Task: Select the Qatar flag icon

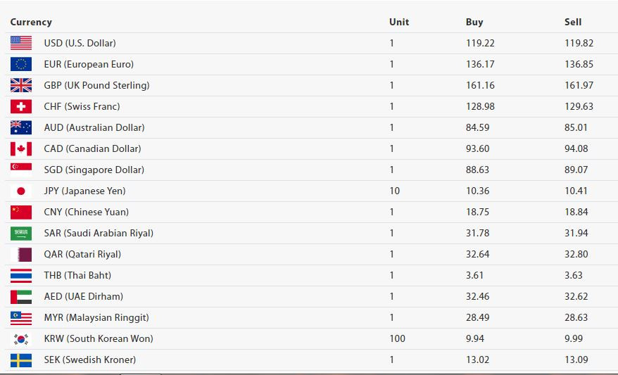Action: (x=21, y=255)
